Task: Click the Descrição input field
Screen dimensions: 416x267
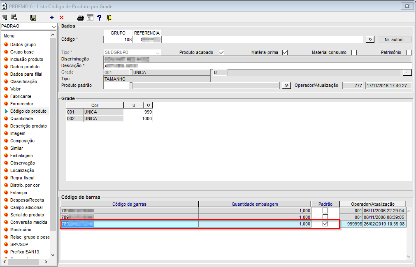Action: (x=258, y=66)
